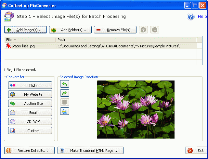Choose Flickr conversion preset

coord(30,85)
